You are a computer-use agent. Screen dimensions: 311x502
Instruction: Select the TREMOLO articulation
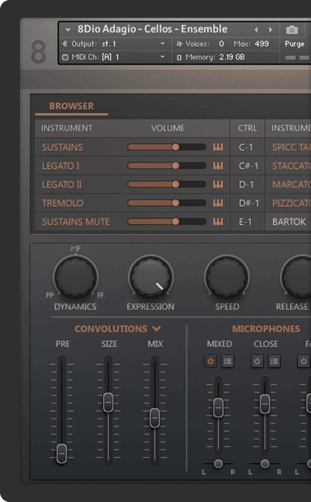[63, 203]
